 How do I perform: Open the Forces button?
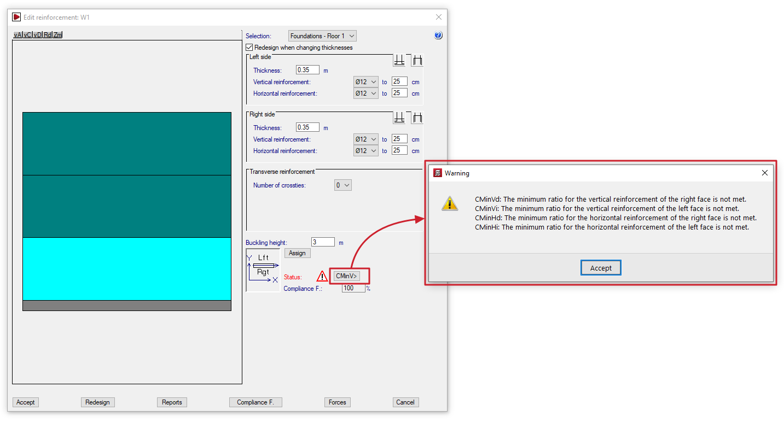(337, 402)
